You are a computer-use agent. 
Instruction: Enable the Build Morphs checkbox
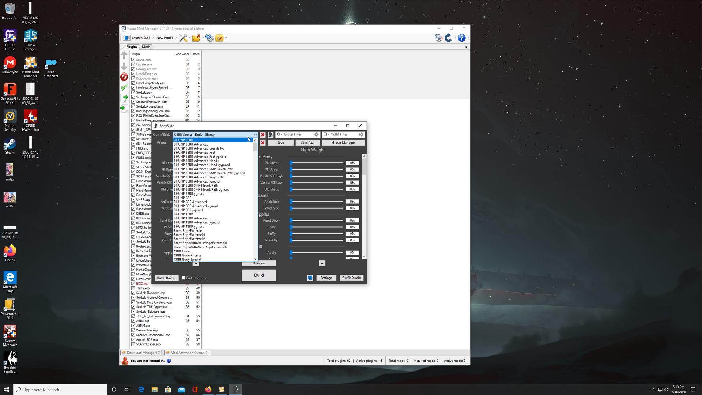click(184, 278)
